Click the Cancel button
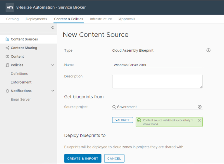224x164 pixels. [114, 158]
